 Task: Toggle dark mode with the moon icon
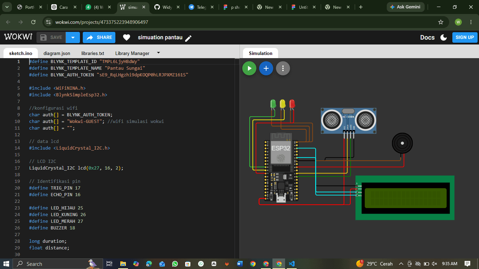444,37
